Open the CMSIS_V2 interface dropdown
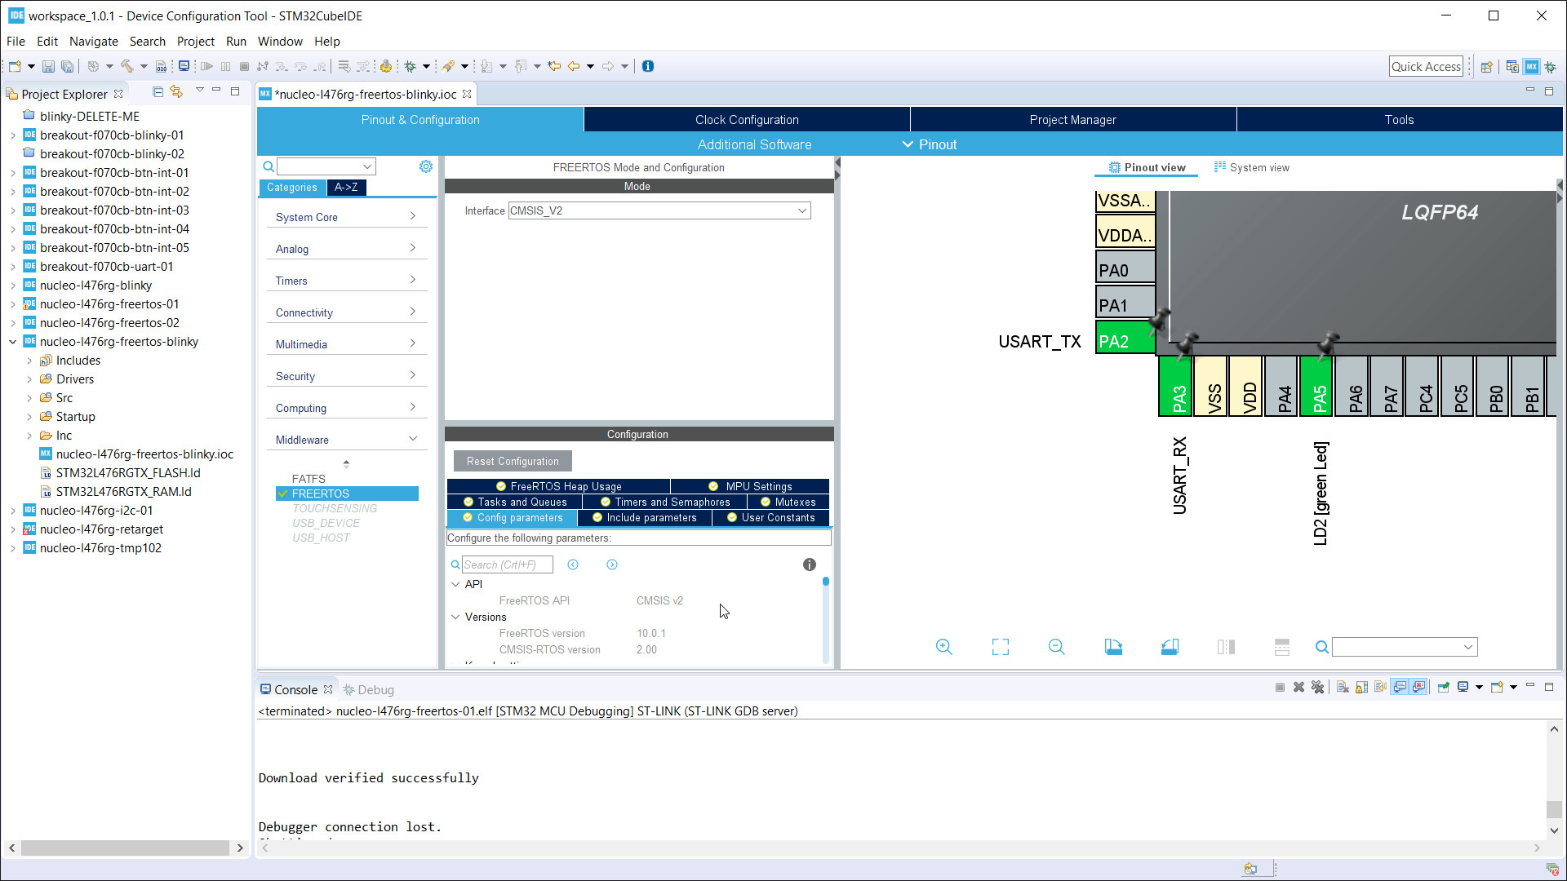Viewport: 1567px width, 881px height. tap(801, 210)
